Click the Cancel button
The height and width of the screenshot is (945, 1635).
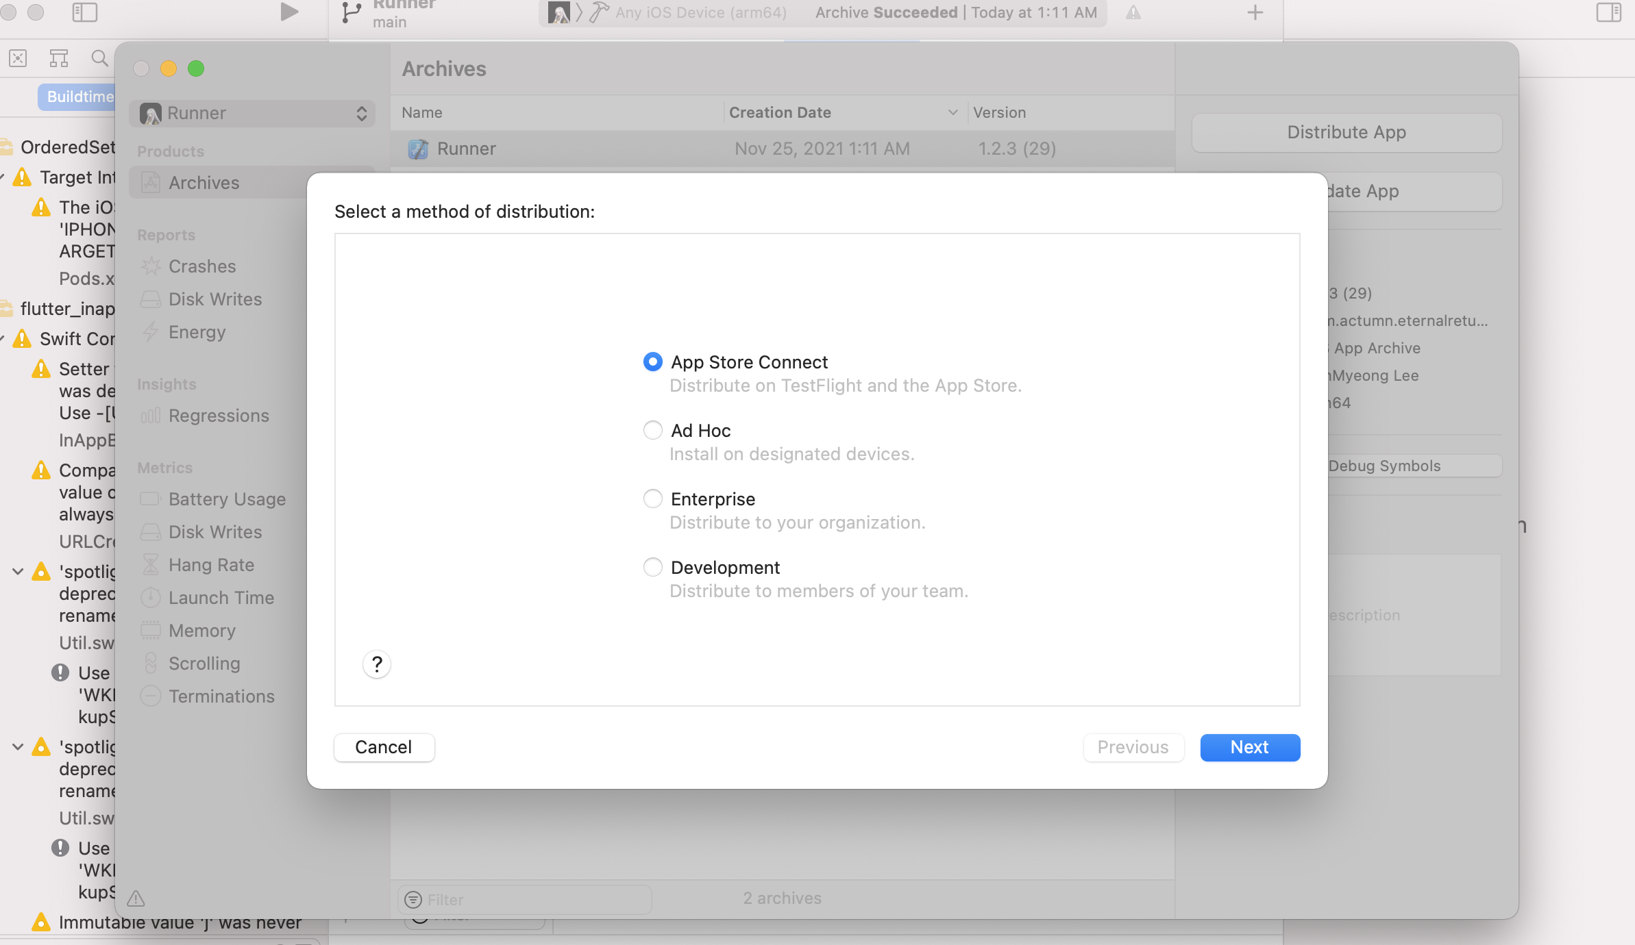pos(384,747)
